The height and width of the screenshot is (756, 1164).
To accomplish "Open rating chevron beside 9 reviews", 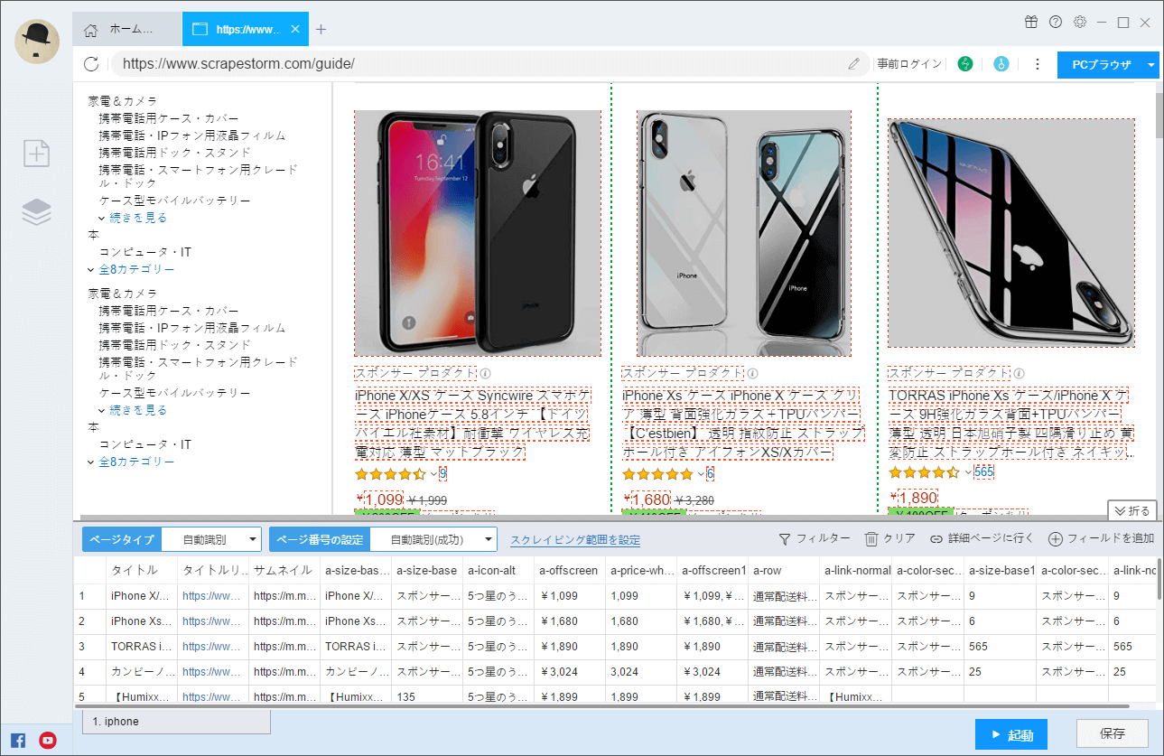I will 433,473.
